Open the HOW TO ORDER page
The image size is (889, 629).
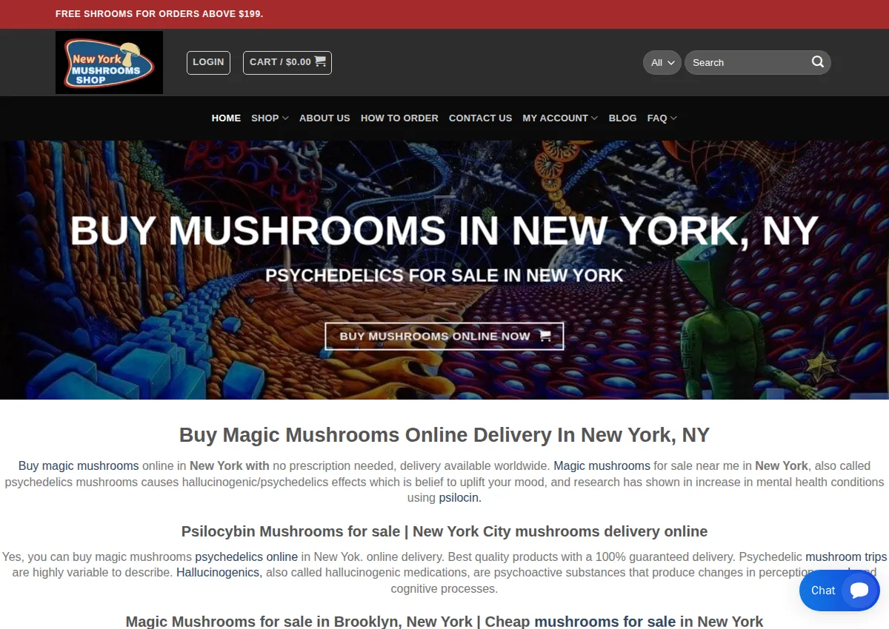[x=399, y=118]
